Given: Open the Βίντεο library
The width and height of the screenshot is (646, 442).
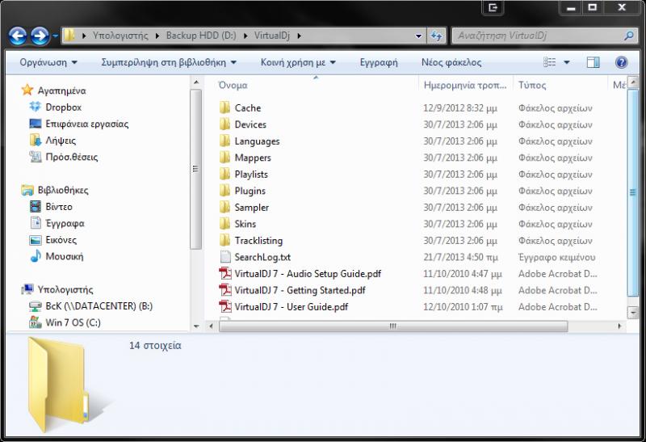Looking at the screenshot, I should [x=51, y=207].
